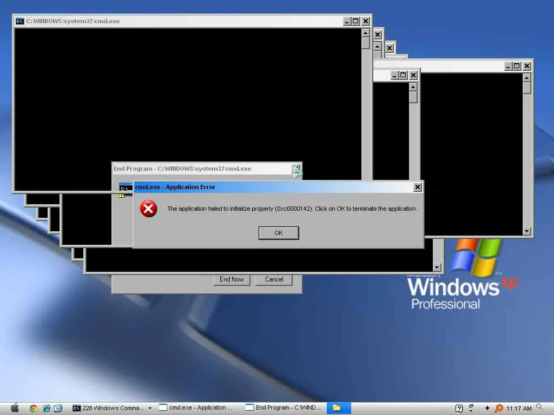Click the cmd.exe title bar system icon
The height and width of the screenshot is (415, 554).
pos(20,21)
